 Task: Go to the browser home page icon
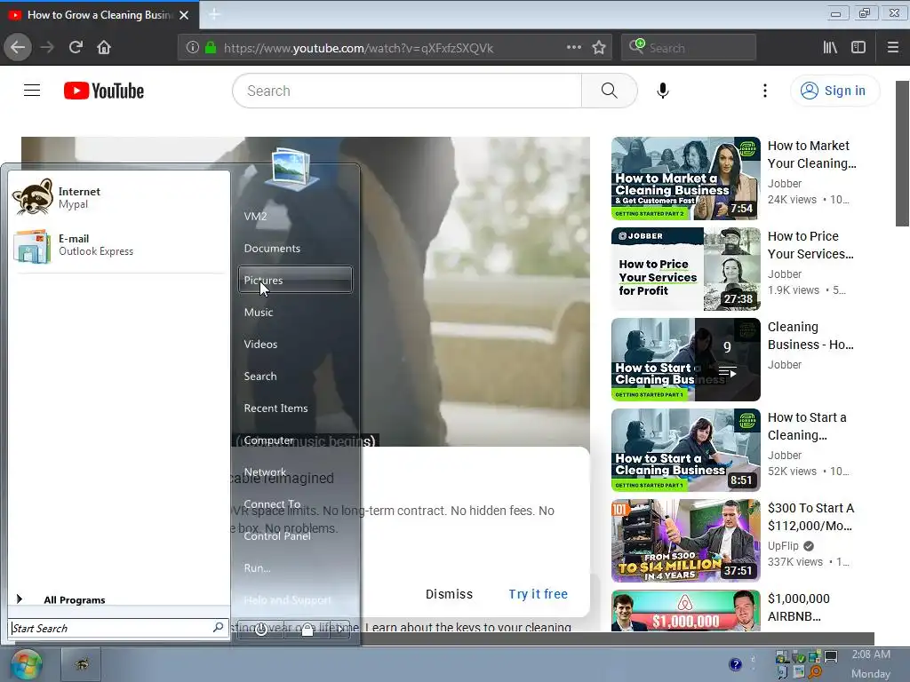tap(104, 48)
